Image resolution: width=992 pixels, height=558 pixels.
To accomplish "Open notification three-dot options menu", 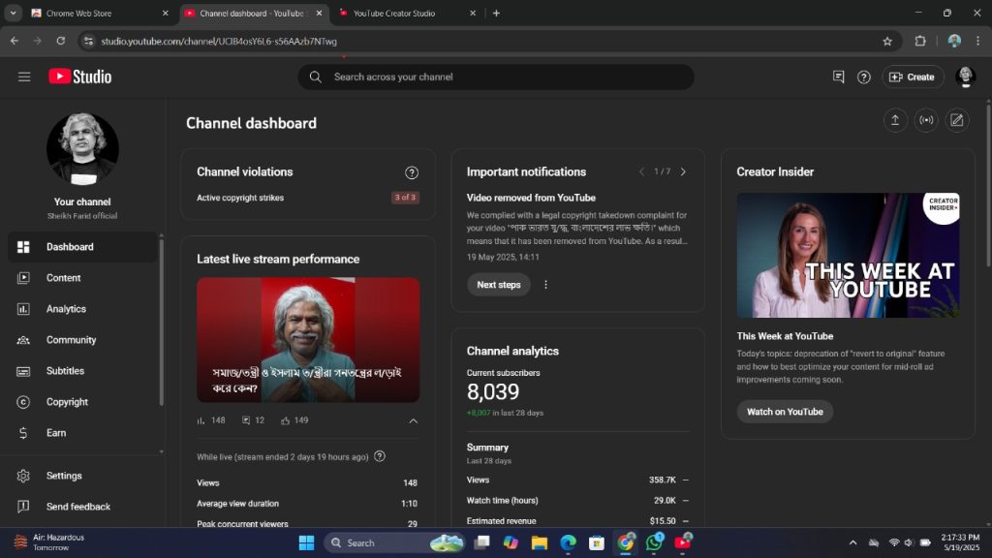I will pos(545,285).
